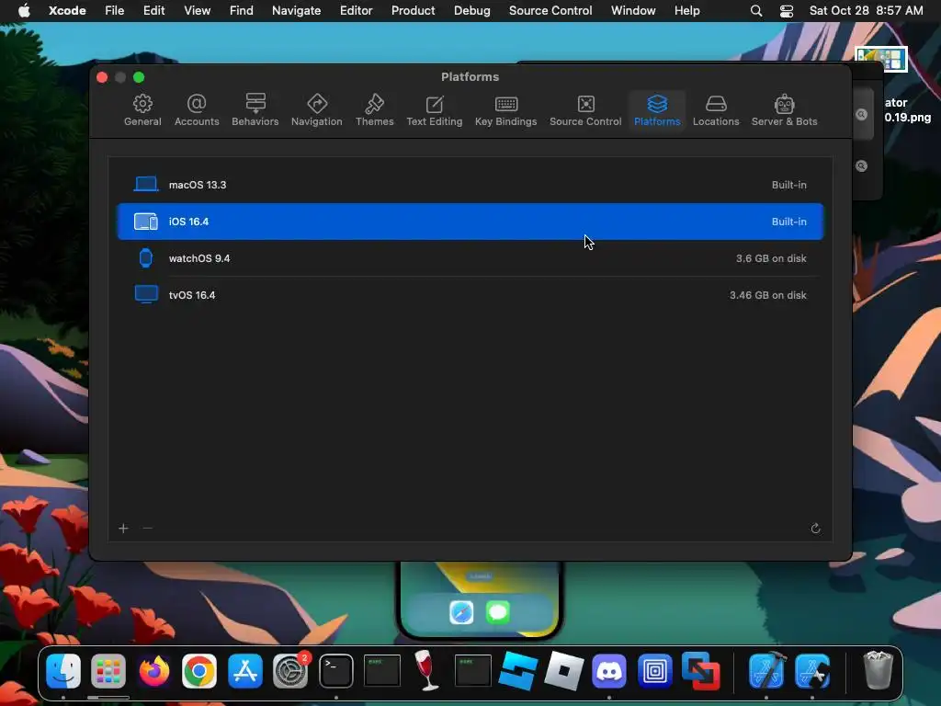Open the Source Control menu in menu bar

pyautogui.click(x=550, y=10)
